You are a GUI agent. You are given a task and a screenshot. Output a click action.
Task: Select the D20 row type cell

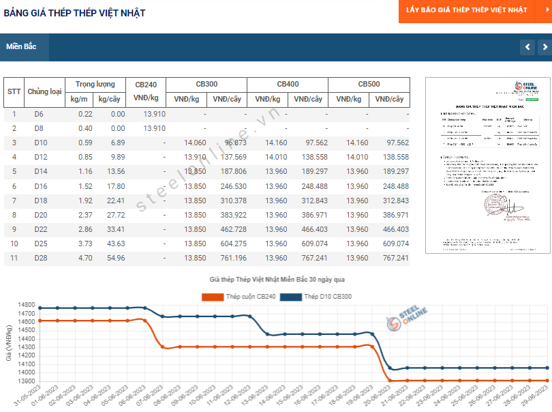pos(40,215)
